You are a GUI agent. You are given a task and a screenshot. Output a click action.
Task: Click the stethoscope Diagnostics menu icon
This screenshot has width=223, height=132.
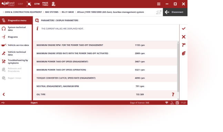pyautogui.click(x=4, y=20)
